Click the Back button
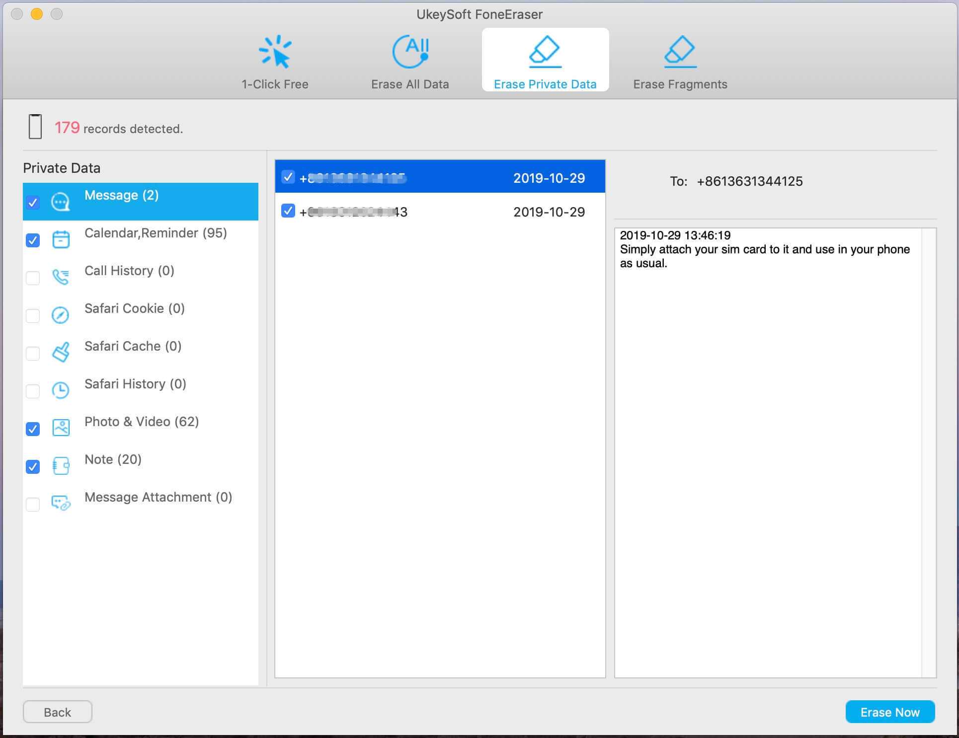 57,712
